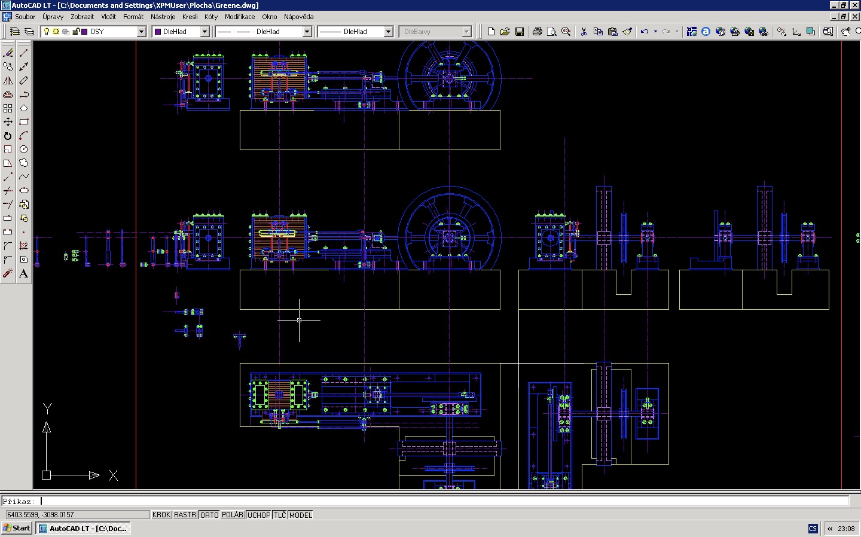The width and height of the screenshot is (861, 537).
Task: Select the Trim tool
Action: tap(8, 191)
